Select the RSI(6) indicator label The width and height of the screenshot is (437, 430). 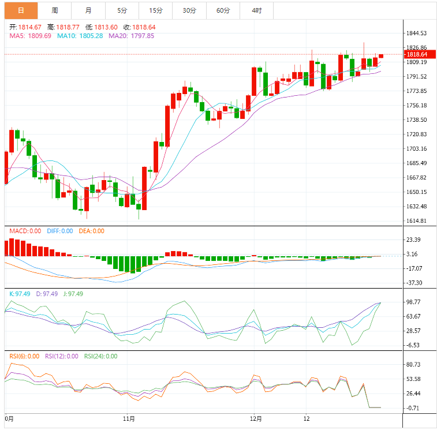point(24,356)
